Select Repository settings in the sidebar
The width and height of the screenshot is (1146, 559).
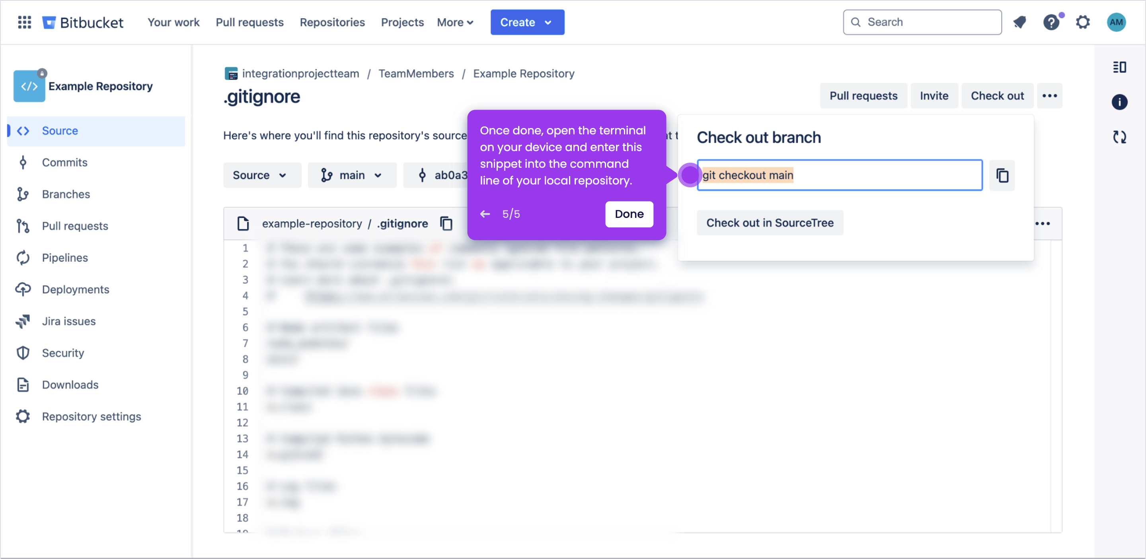(x=96, y=416)
